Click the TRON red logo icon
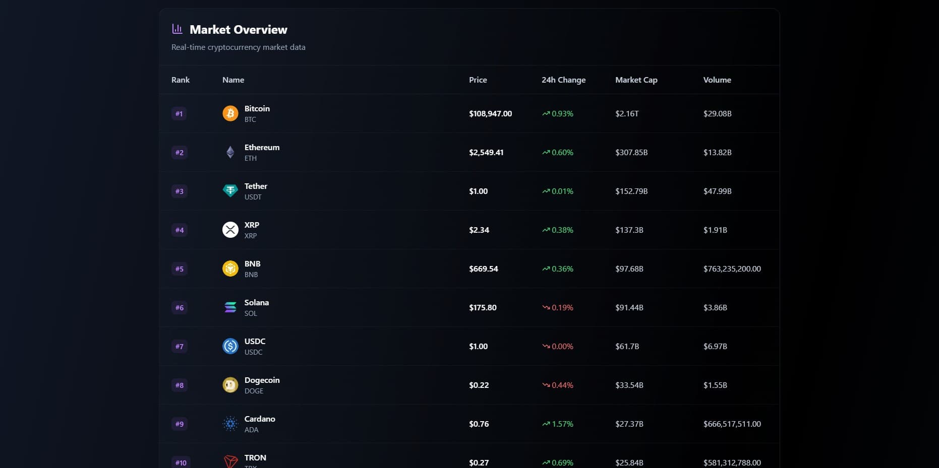This screenshot has width=939, height=468. click(x=230, y=460)
